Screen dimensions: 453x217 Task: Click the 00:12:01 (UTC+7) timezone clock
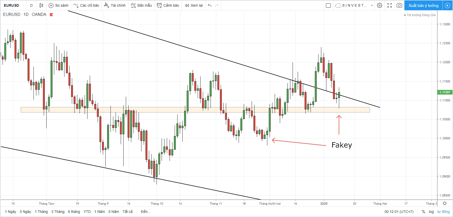[x=399, y=212]
